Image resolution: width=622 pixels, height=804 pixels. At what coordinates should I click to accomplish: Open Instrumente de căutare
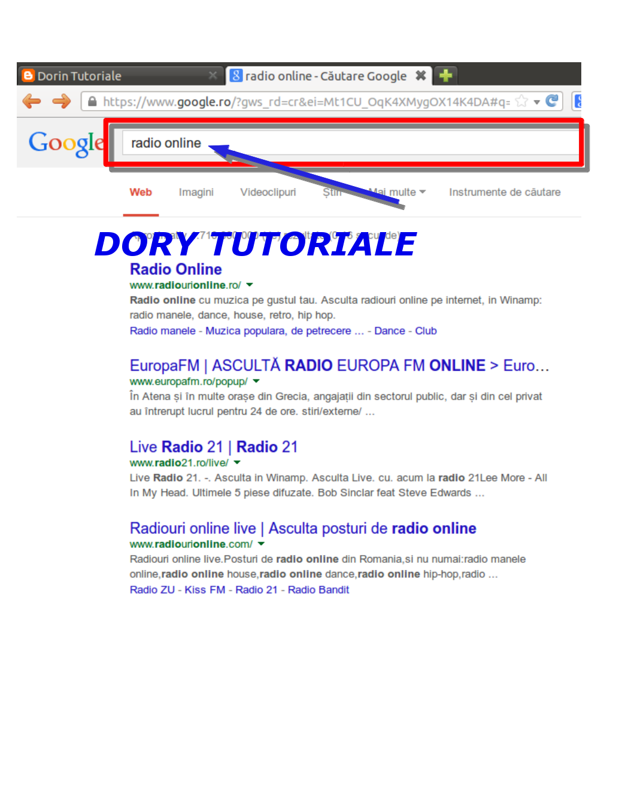click(505, 192)
